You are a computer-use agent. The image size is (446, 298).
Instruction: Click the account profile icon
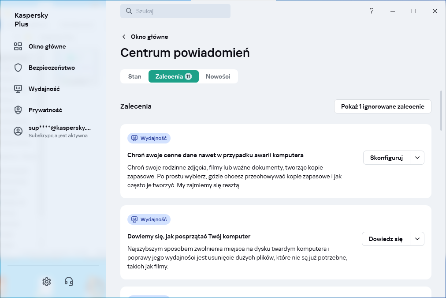coord(18,131)
